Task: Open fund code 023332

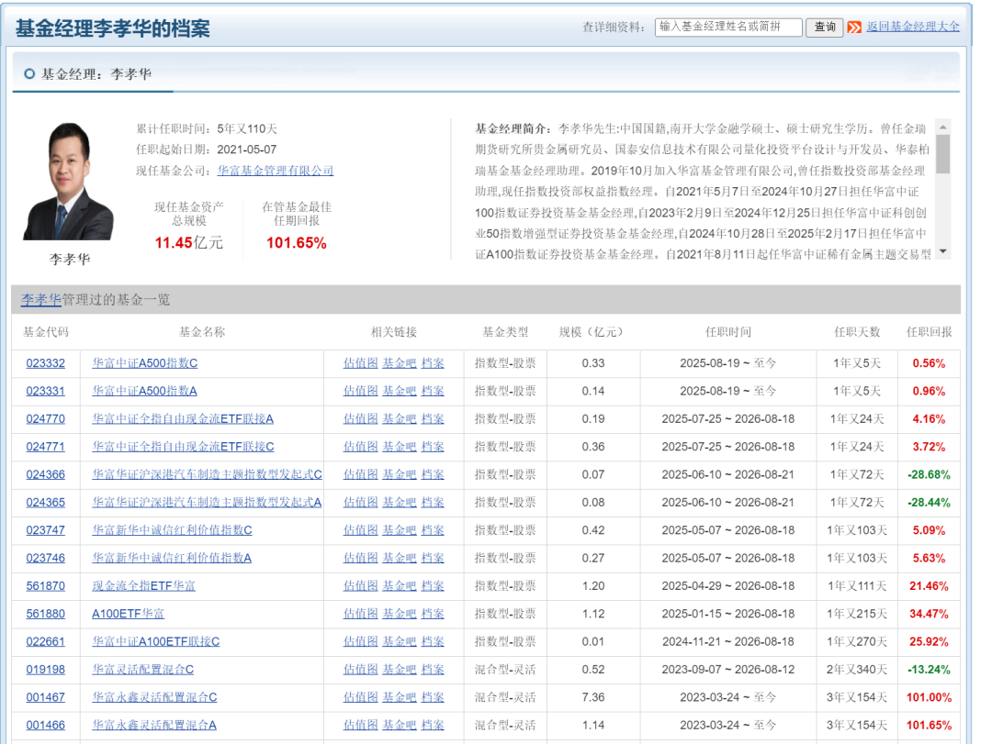Action: (46, 363)
